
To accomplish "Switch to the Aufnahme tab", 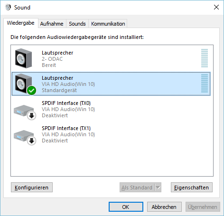I will 52,24.
